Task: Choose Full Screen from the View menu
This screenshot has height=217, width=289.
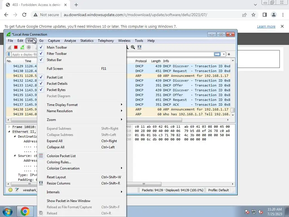Action: pyautogui.click(x=82, y=68)
